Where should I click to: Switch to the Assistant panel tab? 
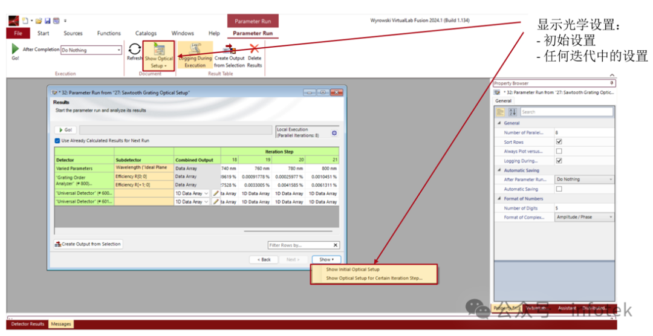[x=567, y=308]
